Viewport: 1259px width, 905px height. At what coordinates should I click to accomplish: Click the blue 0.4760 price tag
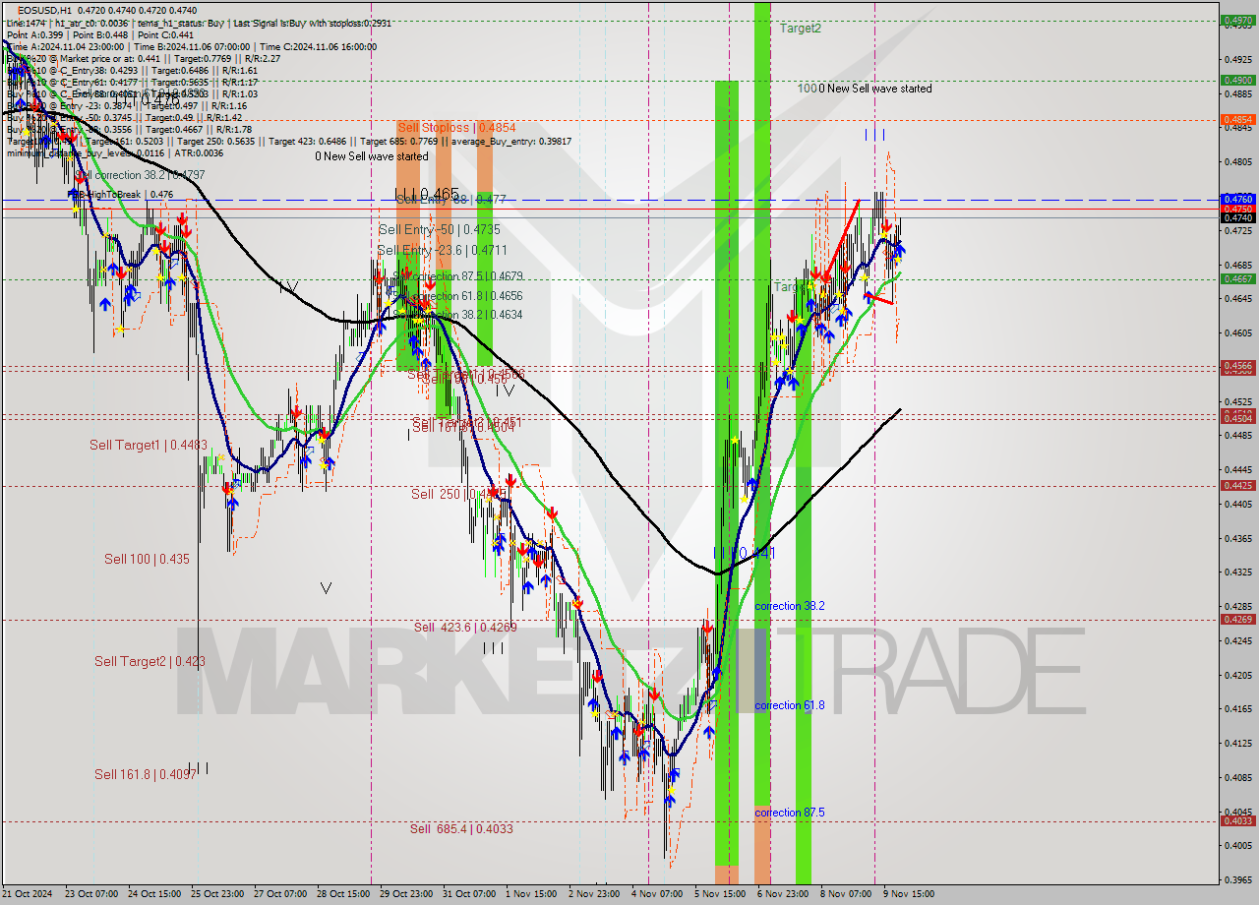pos(1236,199)
